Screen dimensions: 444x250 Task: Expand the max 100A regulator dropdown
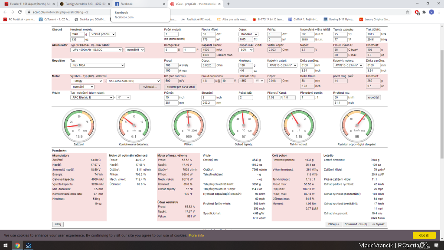(x=98, y=66)
